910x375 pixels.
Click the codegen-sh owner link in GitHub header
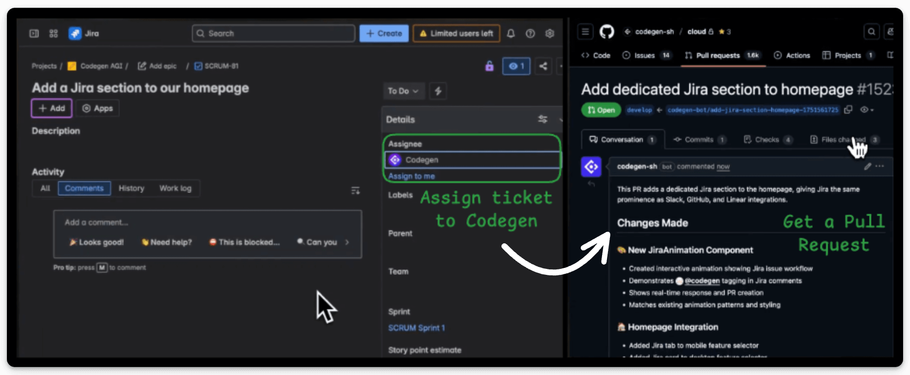(x=654, y=32)
